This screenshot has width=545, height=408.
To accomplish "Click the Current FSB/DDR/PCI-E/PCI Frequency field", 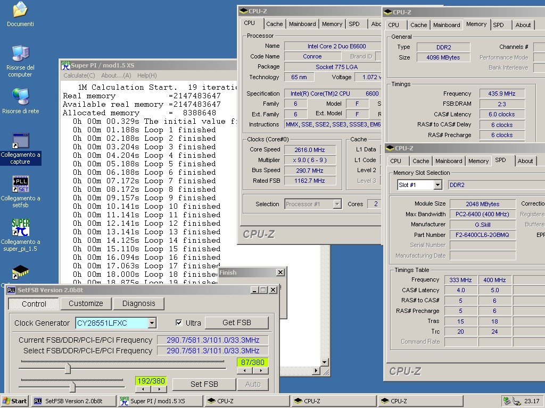I will (213, 340).
